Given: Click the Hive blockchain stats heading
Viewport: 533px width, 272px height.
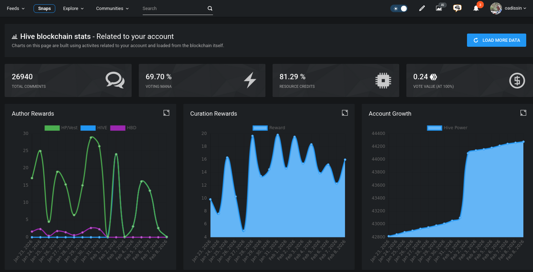Looking at the screenshot, I should pyautogui.click(x=55, y=36).
